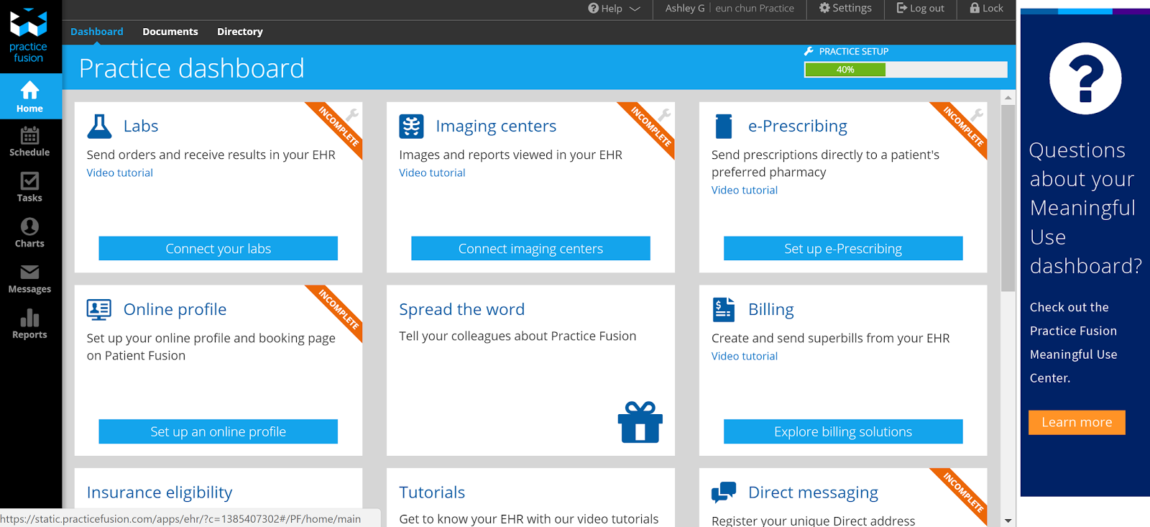1150x527 pixels.
Task: Click the eun chun Practice label
Action: coord(755,9)
